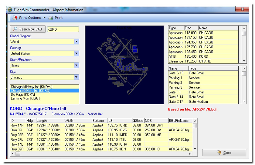Click Type header in frequency list
Screen dimensions: 255x165
[x=176, y=28]
